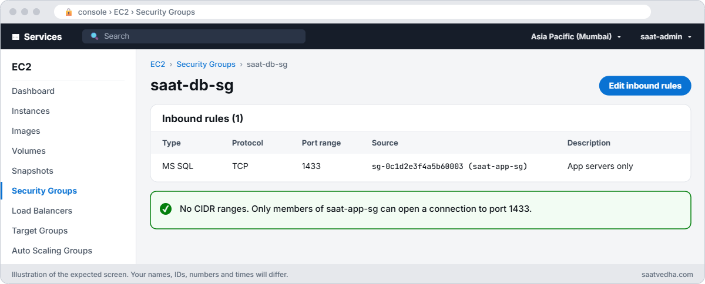The height and width of the screenshot is (284, 705).
Task: Click the Security Groups breadcrumb link
Action: 206,65
